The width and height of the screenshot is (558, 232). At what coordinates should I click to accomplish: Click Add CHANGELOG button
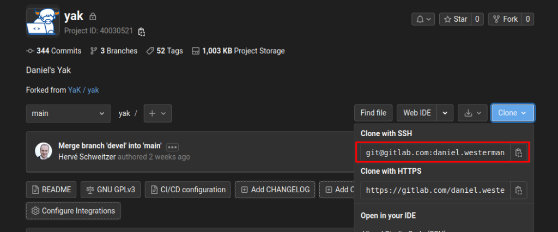pos(275,190)
